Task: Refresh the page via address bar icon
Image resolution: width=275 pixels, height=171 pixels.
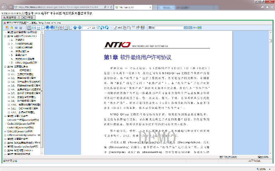Action: [x=111, y=7]
